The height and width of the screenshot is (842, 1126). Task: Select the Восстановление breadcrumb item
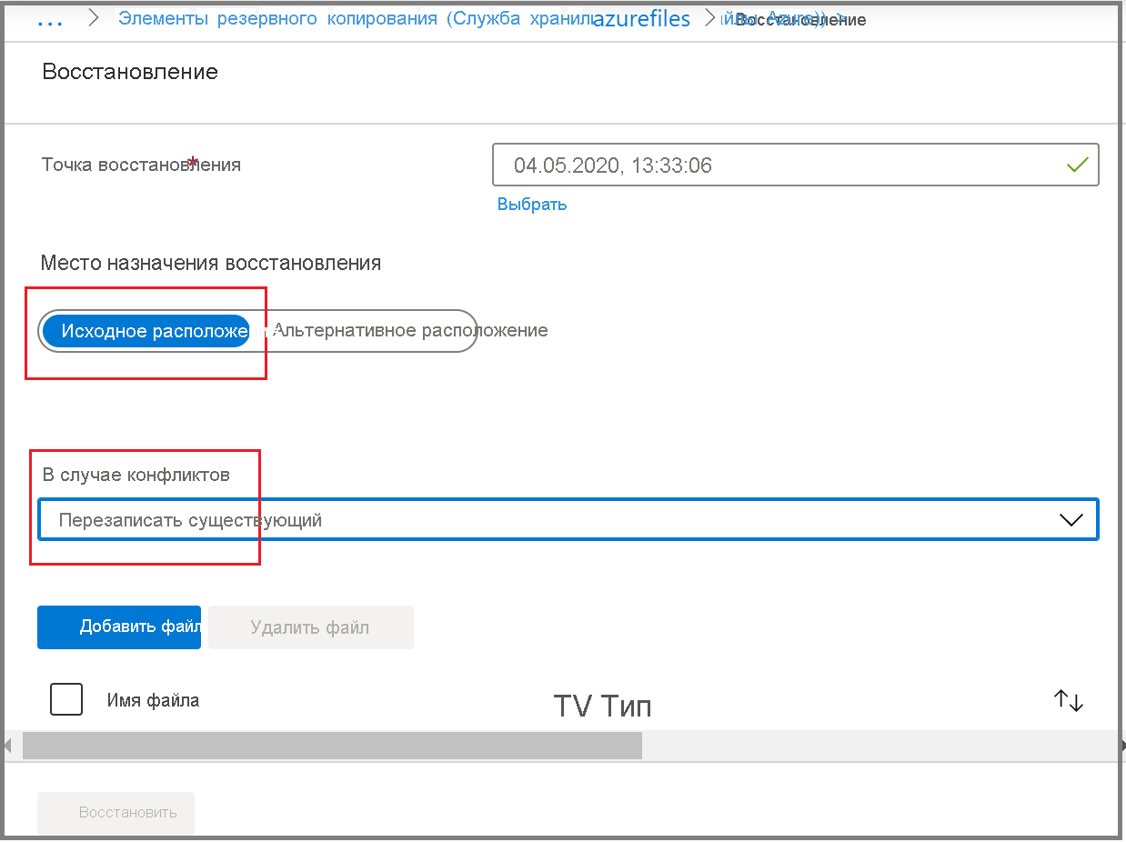click(x=800, y=19)
